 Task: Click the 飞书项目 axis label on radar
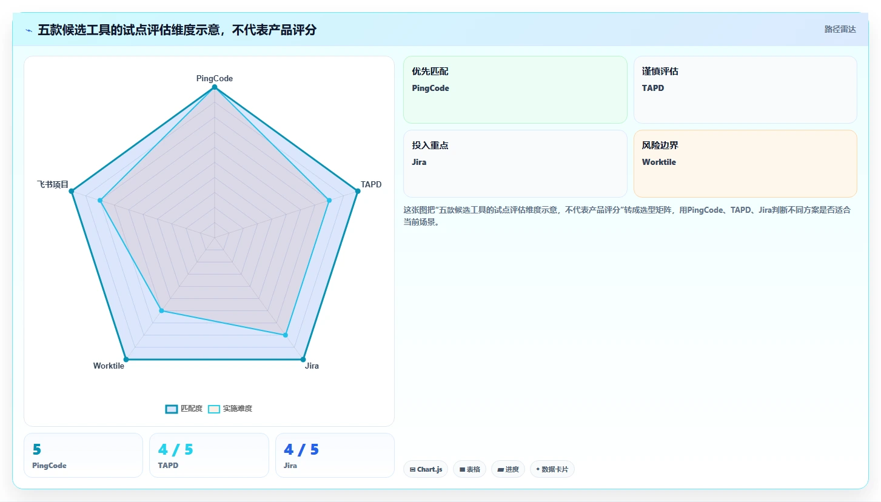coord(53,184)
